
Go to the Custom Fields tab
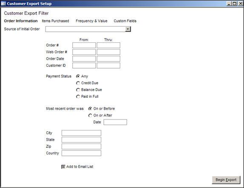[x=125, y=21]
